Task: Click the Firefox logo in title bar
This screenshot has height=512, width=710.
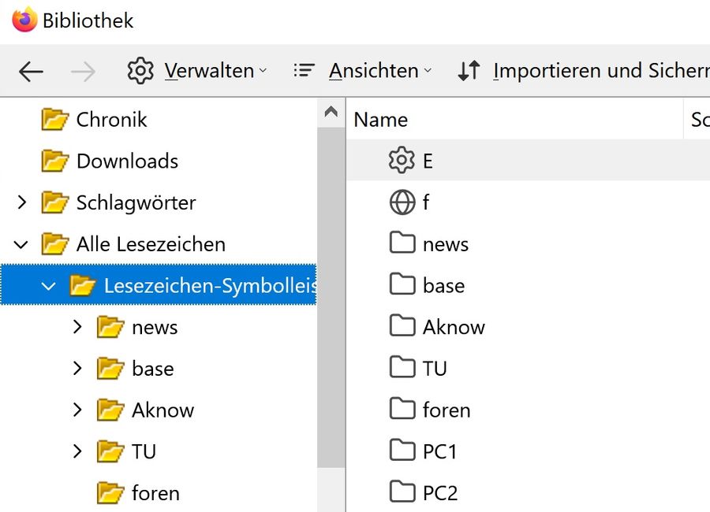Action: click(24, 20)
